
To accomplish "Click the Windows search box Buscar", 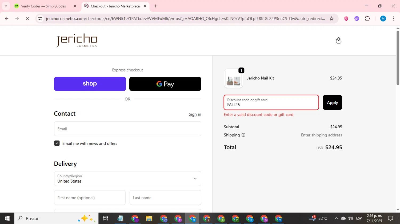I will [56, 218].
